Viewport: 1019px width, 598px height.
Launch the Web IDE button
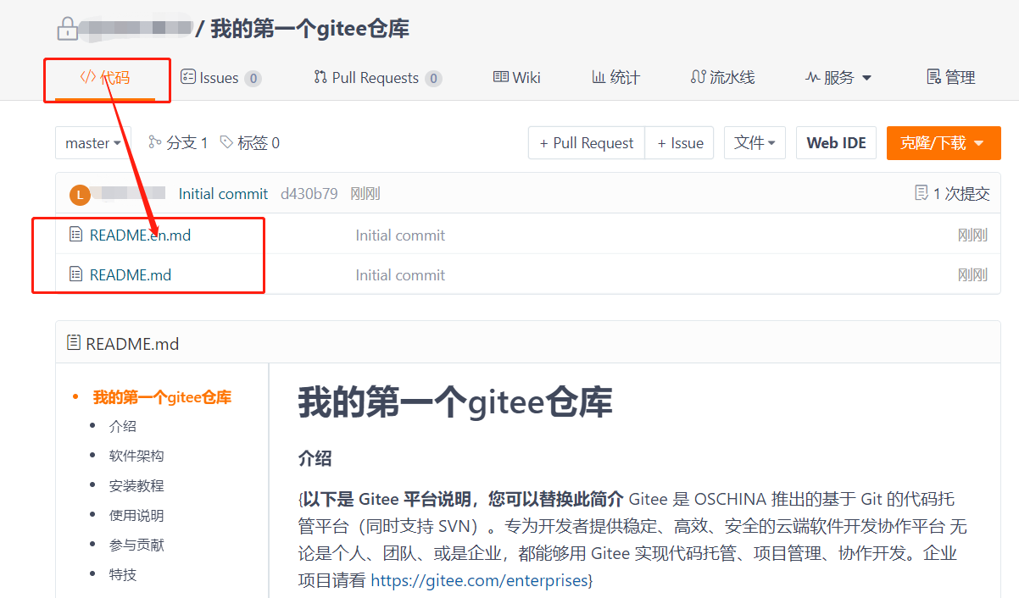[836, 143]
